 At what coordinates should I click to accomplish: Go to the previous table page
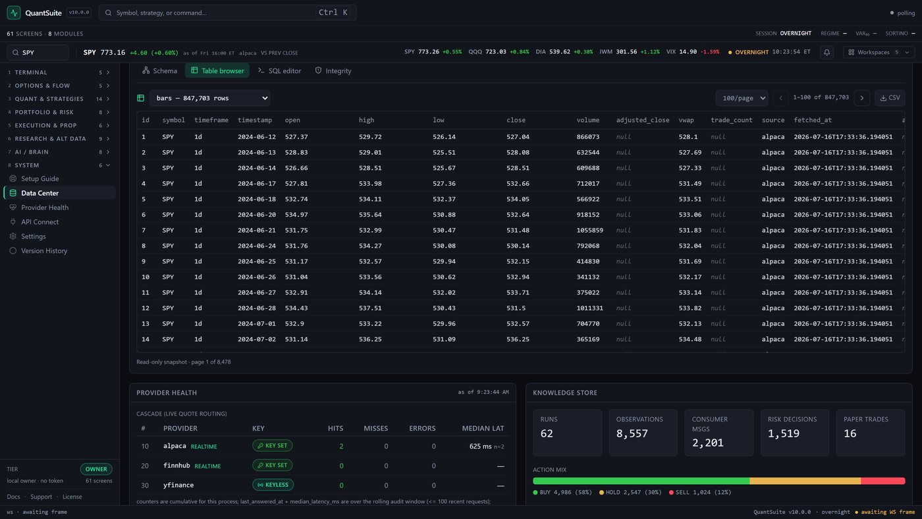[x=780, y=98]
